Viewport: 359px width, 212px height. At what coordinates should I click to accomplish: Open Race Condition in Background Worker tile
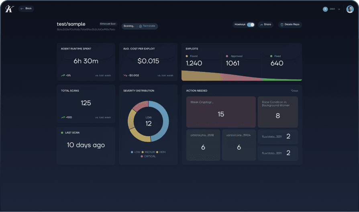tap(278, 112)
